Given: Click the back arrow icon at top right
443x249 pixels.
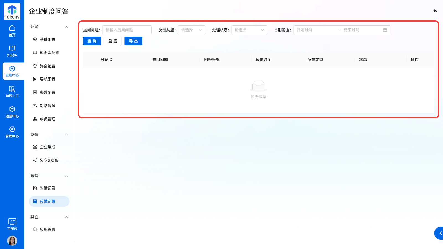Looking at the screenshot, I should point(435,11).
